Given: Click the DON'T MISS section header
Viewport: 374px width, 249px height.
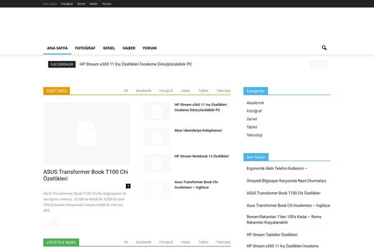Looking at the screenshot, I should [x=57, y=91].
